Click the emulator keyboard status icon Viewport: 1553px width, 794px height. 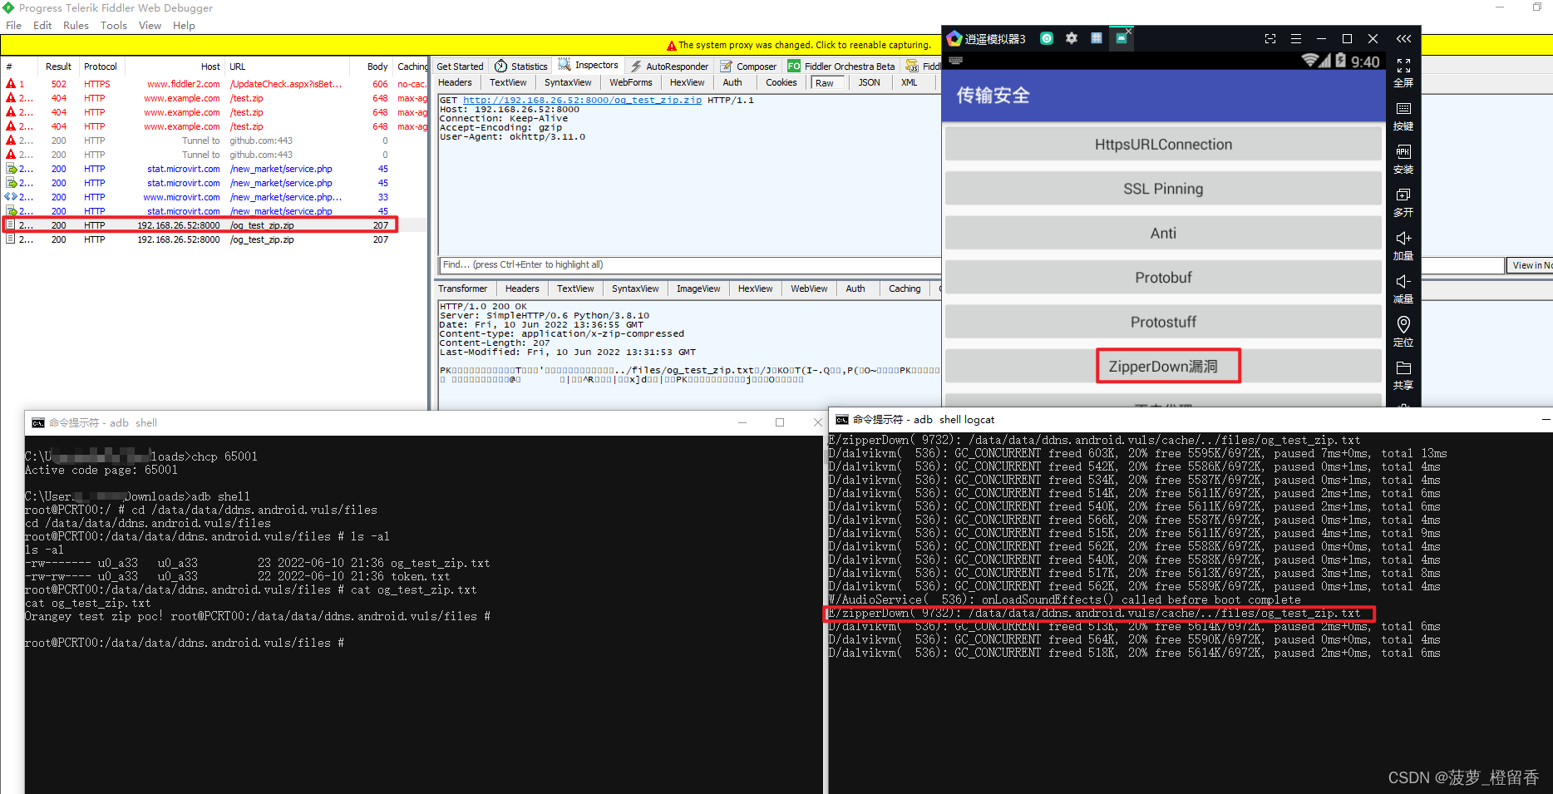[955, 61]
